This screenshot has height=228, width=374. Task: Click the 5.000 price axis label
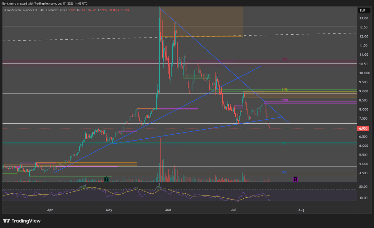click(364, 164)
